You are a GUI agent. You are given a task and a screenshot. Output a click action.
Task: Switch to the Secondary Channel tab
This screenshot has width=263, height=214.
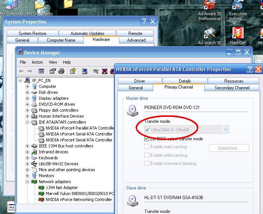(x=232, y=87)
